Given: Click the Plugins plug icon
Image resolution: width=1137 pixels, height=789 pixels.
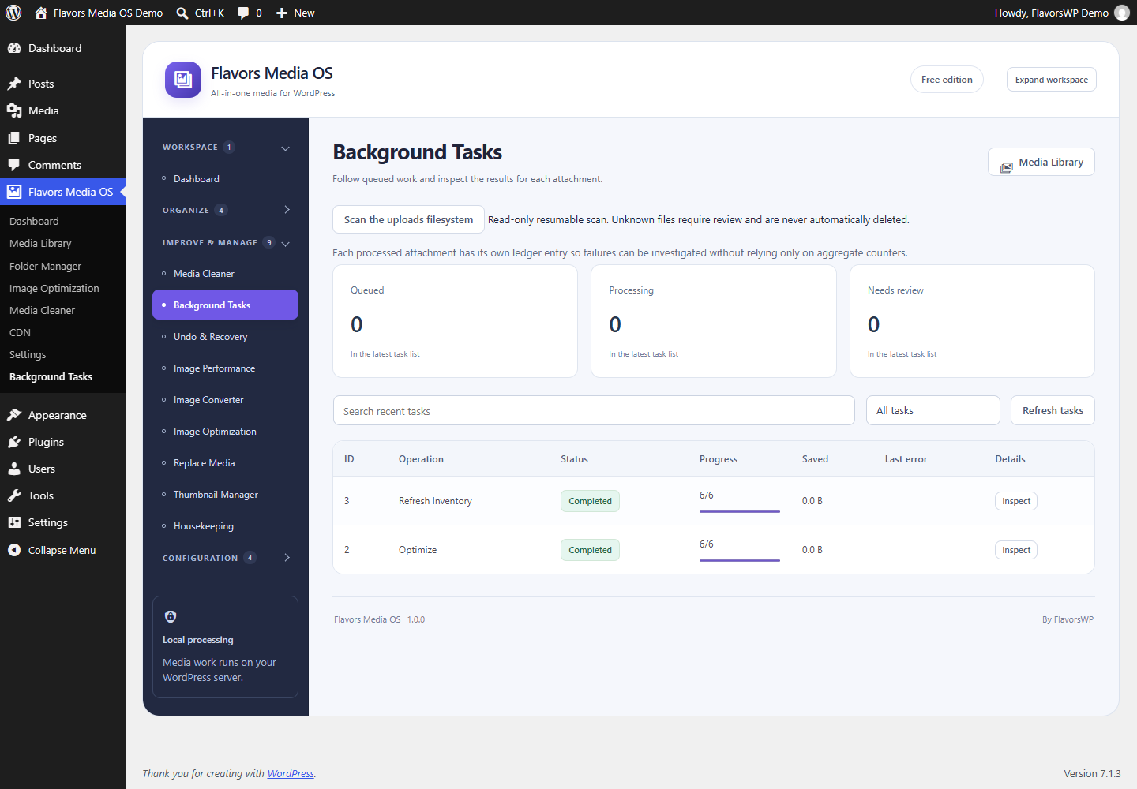Looking at the screenshot, I should tap(14, 442).
